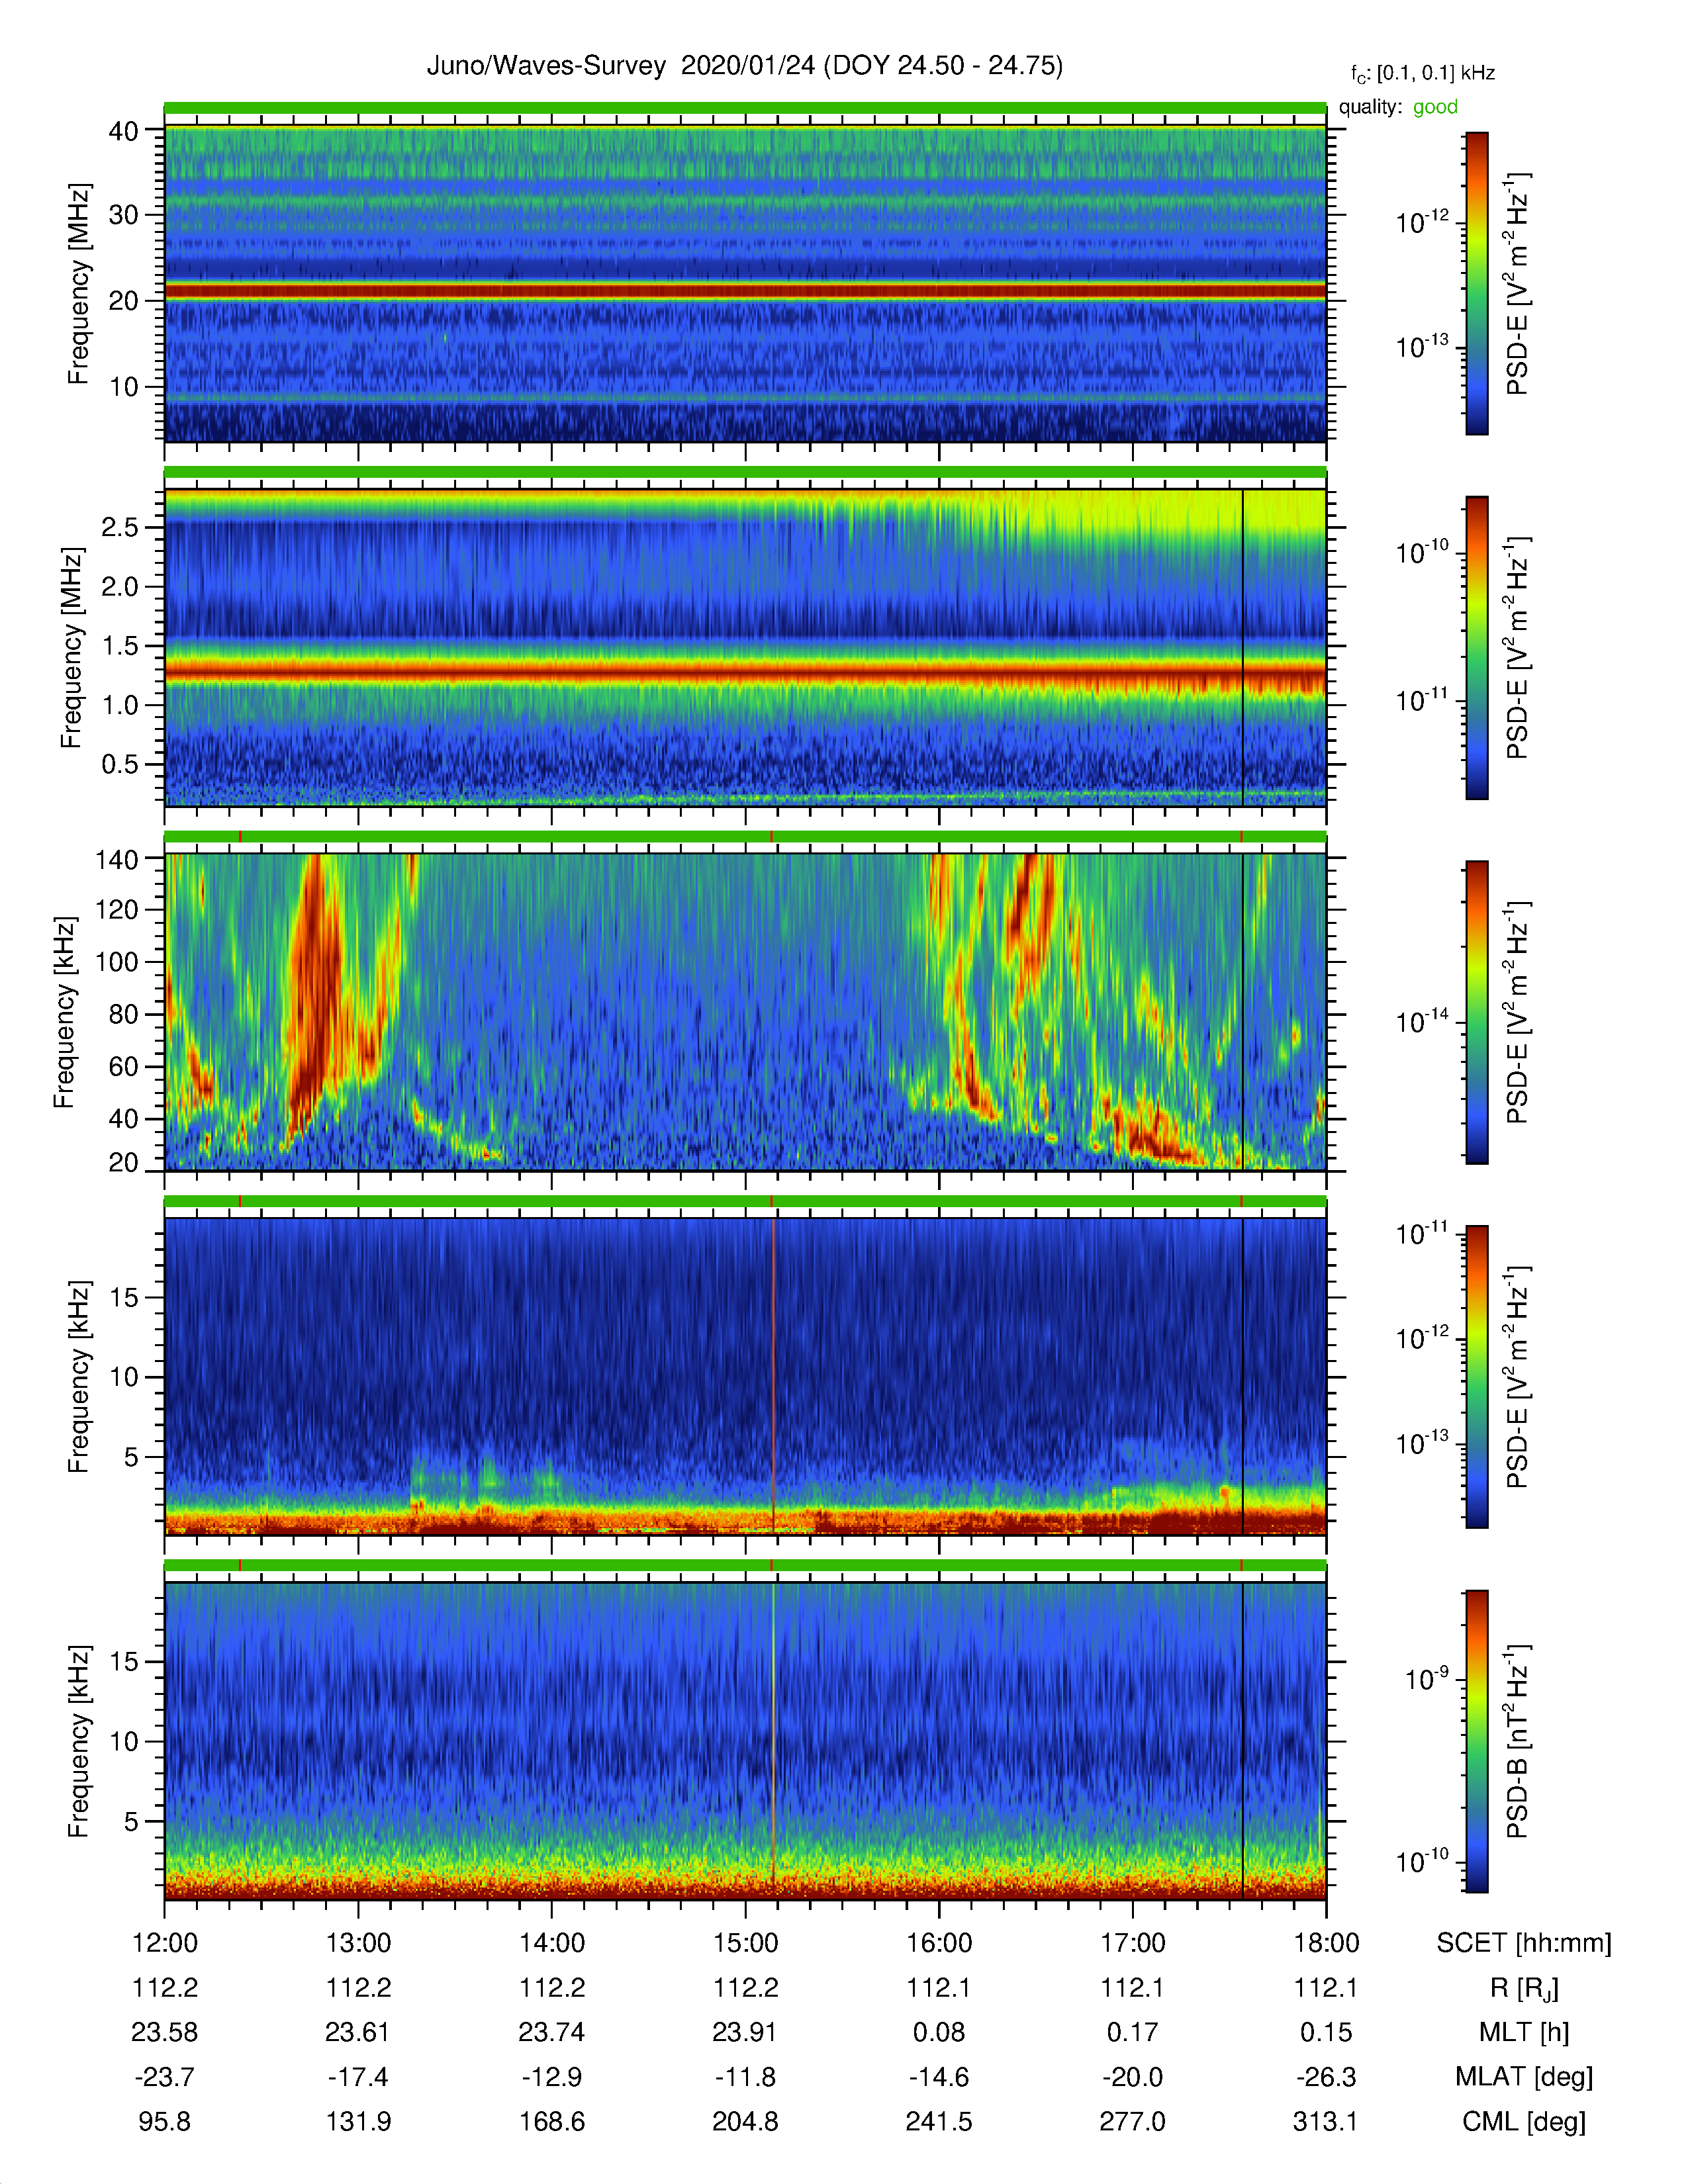Click the 140 kHz tick label on third panel
The image size is (1688, 2184).
116,860
